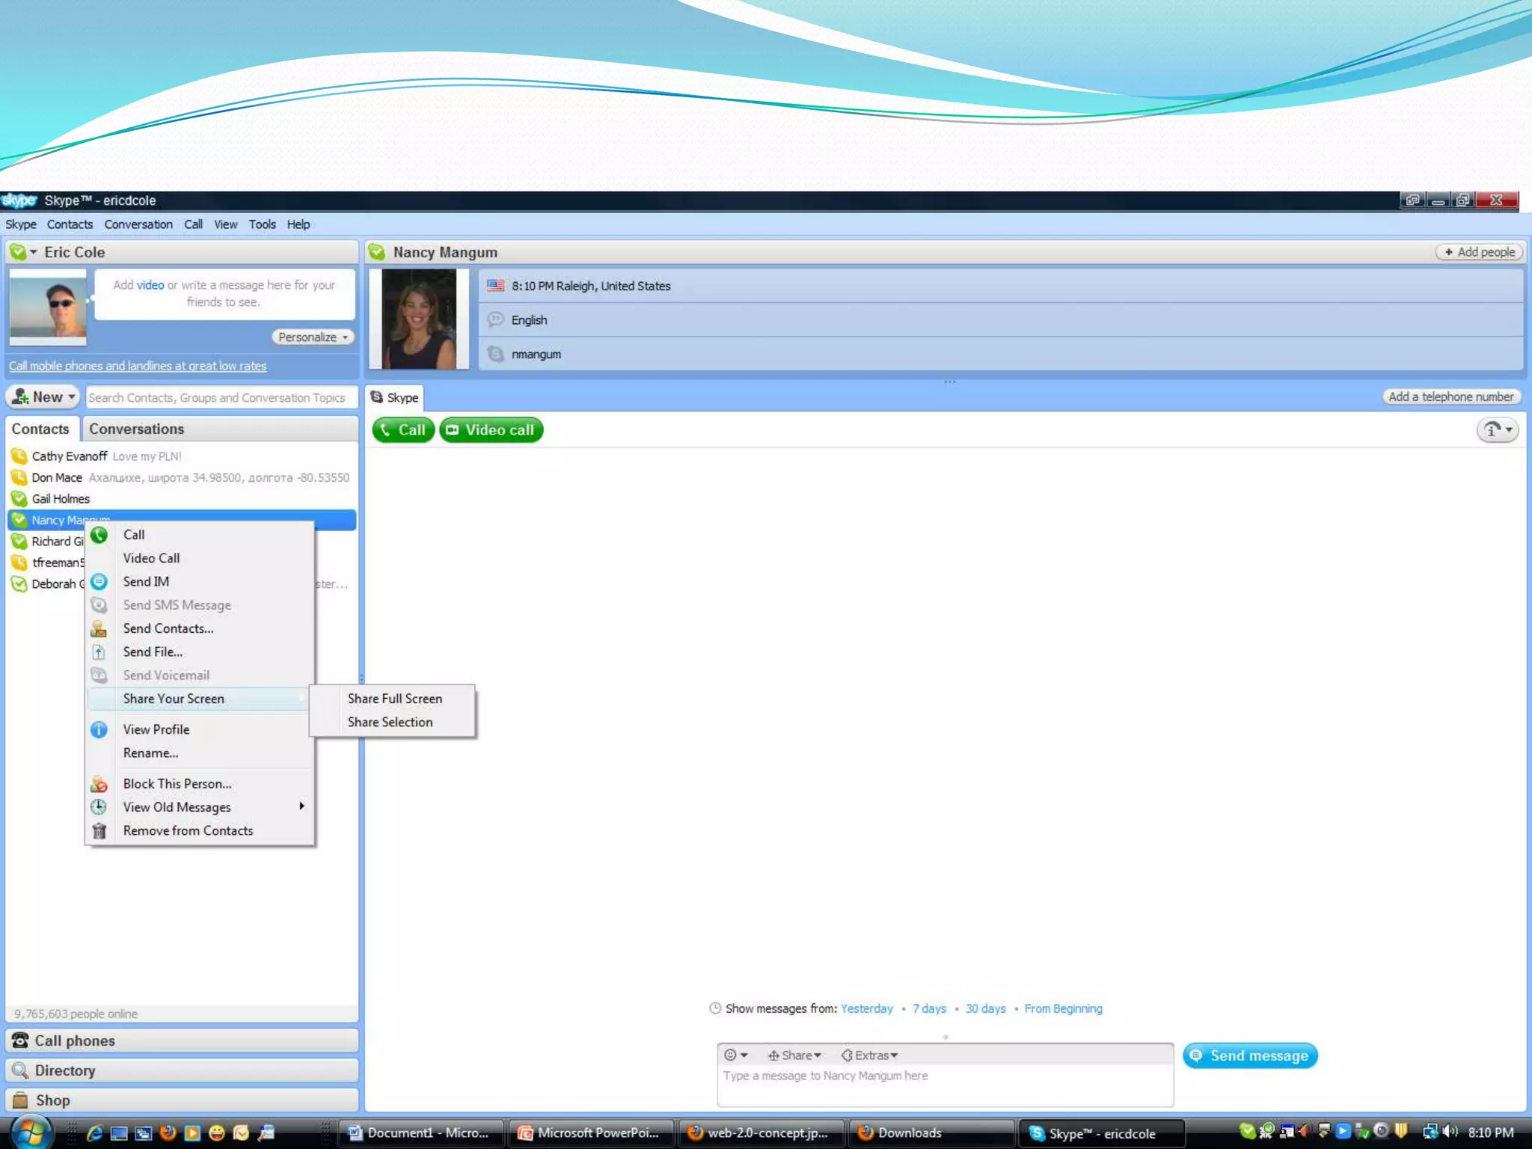Click the Send IM chat bubble icon
Screen dimensions: 1532x1149
(x=99, y=582)
